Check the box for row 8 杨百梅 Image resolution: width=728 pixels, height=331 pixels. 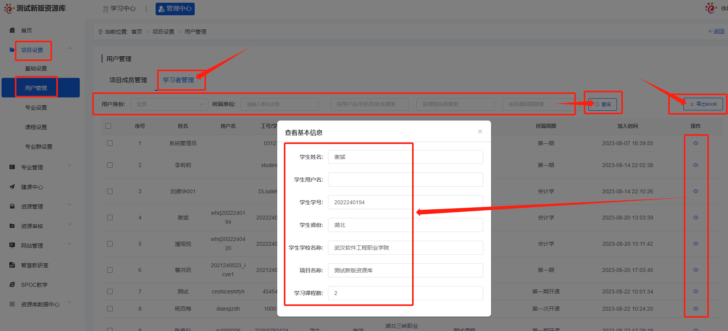[110, 309]
